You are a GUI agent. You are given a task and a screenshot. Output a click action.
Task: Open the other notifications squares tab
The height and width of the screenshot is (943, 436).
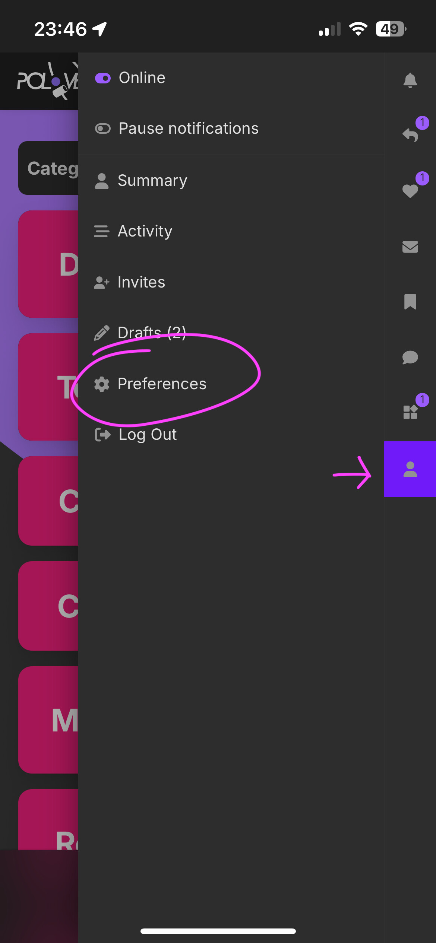click(x=410, y=412)
